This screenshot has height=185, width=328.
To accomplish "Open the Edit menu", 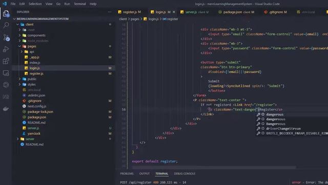I will coord(22,4).
